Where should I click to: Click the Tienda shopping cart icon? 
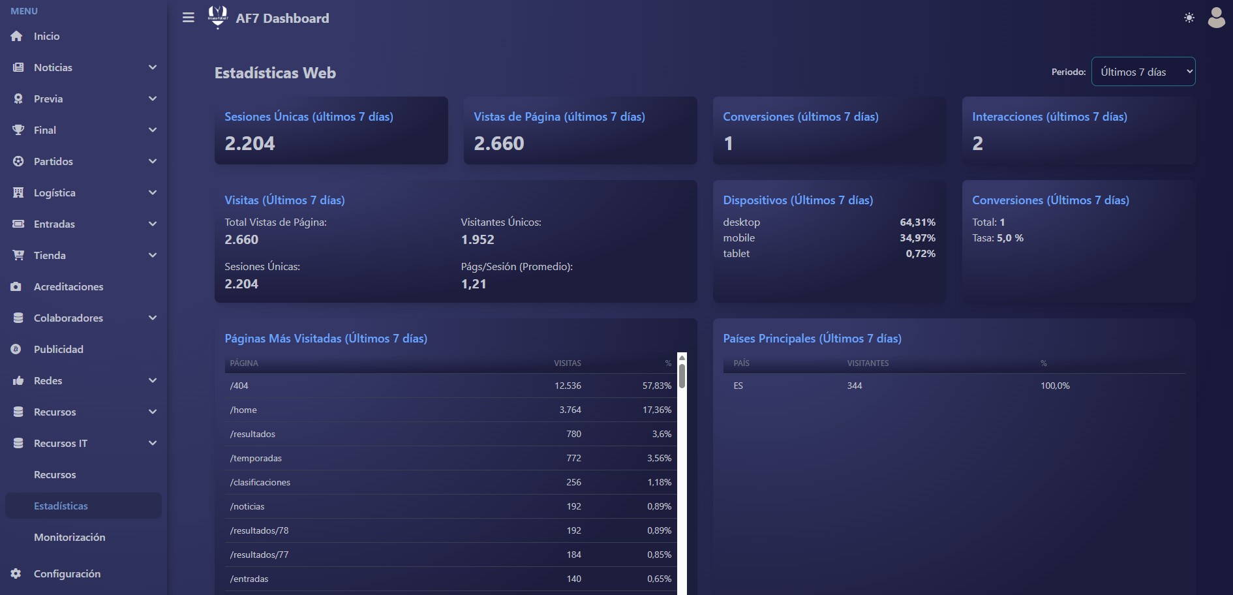(x=18, y=255)
